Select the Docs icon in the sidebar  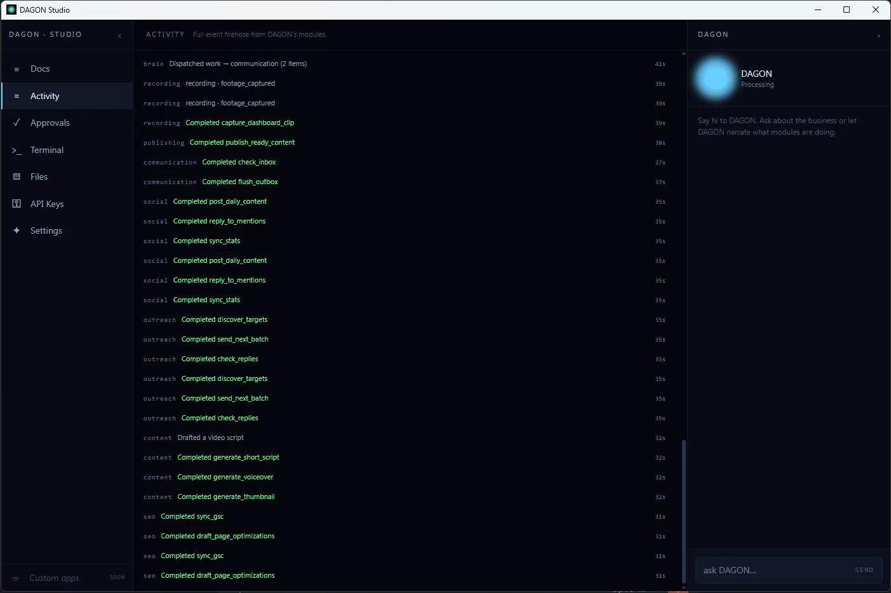17,69
